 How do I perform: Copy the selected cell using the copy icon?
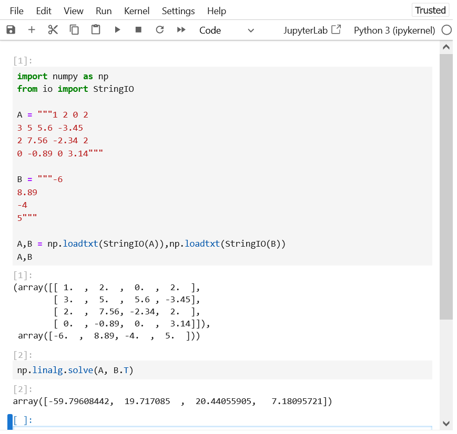point(74,30)
